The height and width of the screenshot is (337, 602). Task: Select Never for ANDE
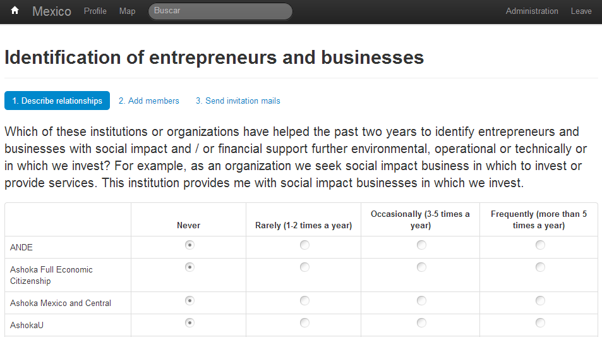tap(190, 245)
